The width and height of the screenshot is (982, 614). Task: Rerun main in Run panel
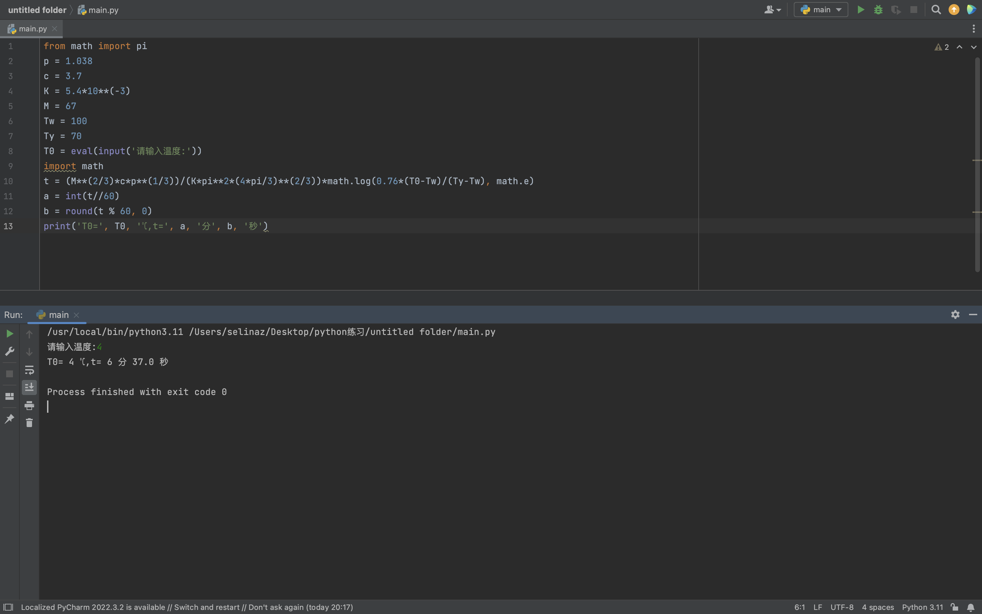10,334
